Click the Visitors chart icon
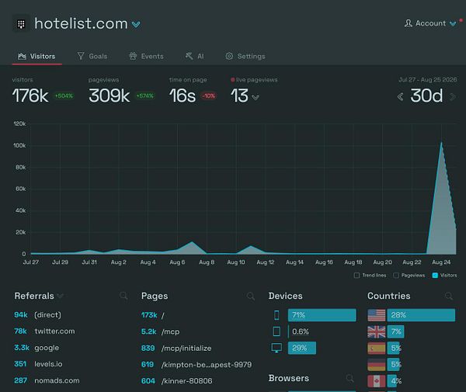The image size is (466, 392). [22, 56]
